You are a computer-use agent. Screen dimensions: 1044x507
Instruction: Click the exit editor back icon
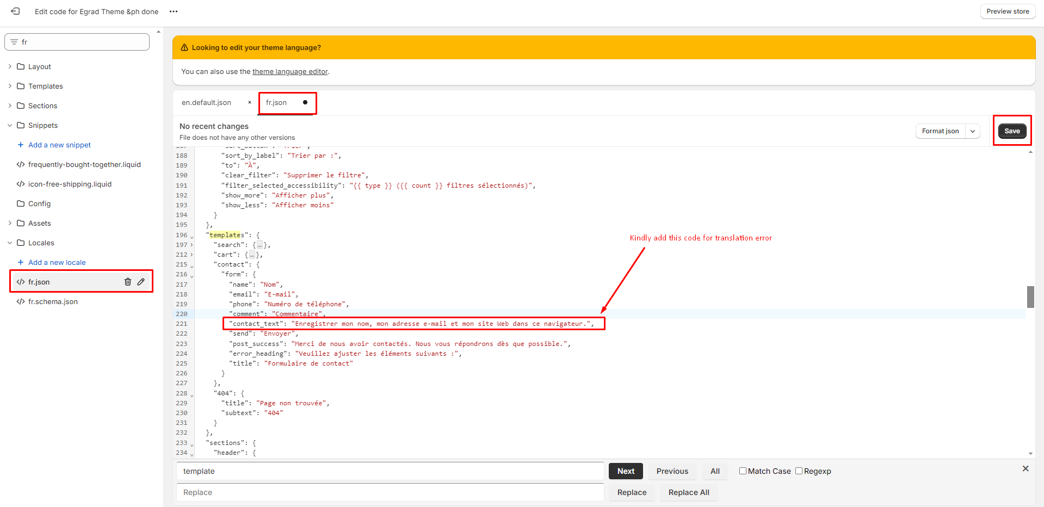[x=15, y=11]
